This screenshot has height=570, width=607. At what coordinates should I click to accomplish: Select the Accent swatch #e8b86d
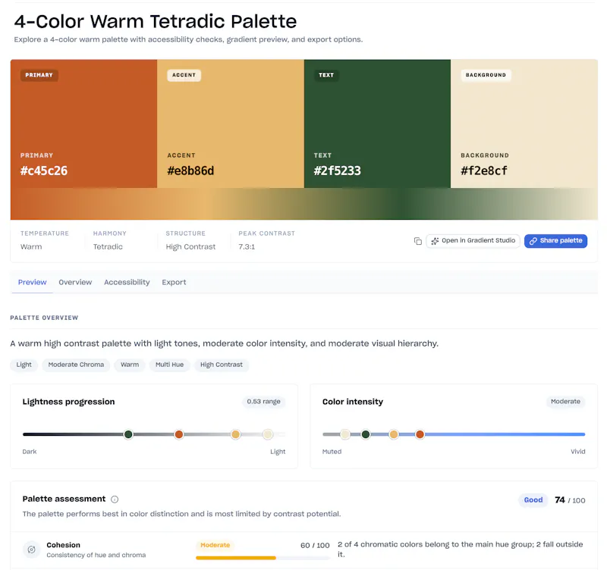231,124
